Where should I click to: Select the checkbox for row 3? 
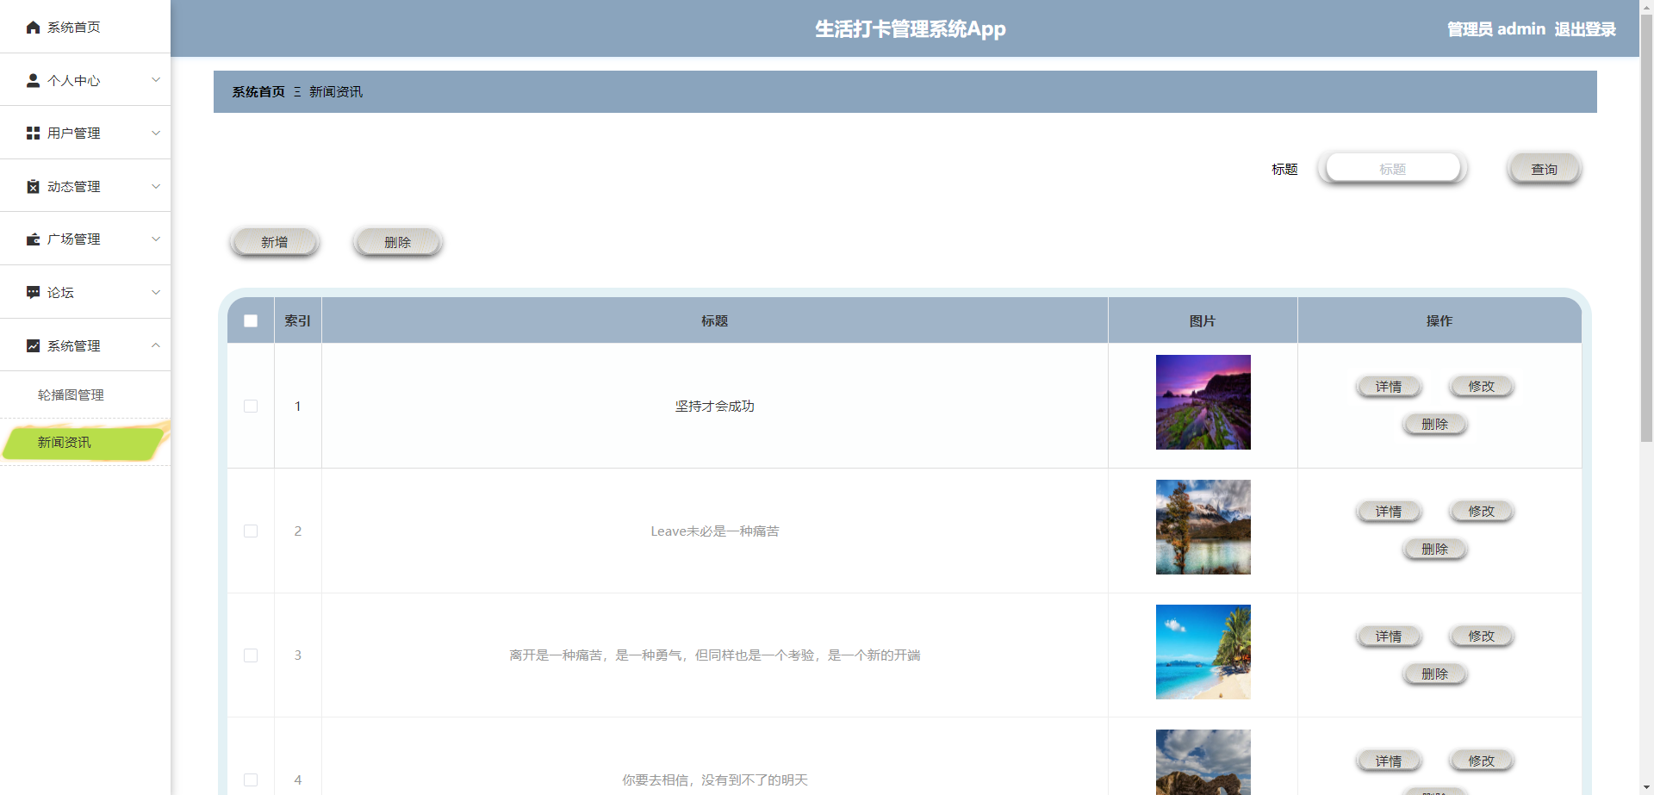click(251, 655)
